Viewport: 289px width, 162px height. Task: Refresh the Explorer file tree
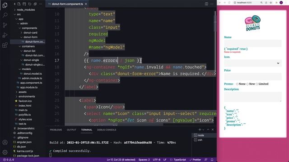(x=30, y=4)
